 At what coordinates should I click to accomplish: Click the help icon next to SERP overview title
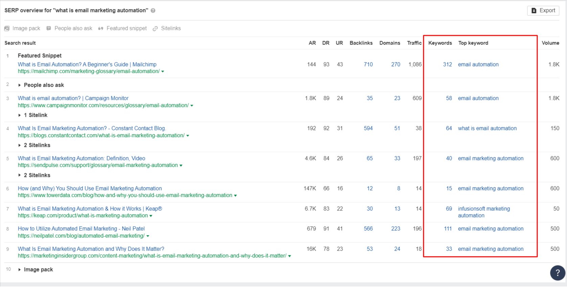[153, 10]
